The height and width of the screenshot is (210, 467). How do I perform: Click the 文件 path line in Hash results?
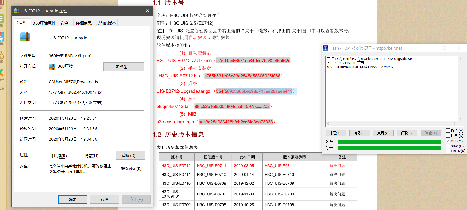pyautogui.click(x=369, y=59)
